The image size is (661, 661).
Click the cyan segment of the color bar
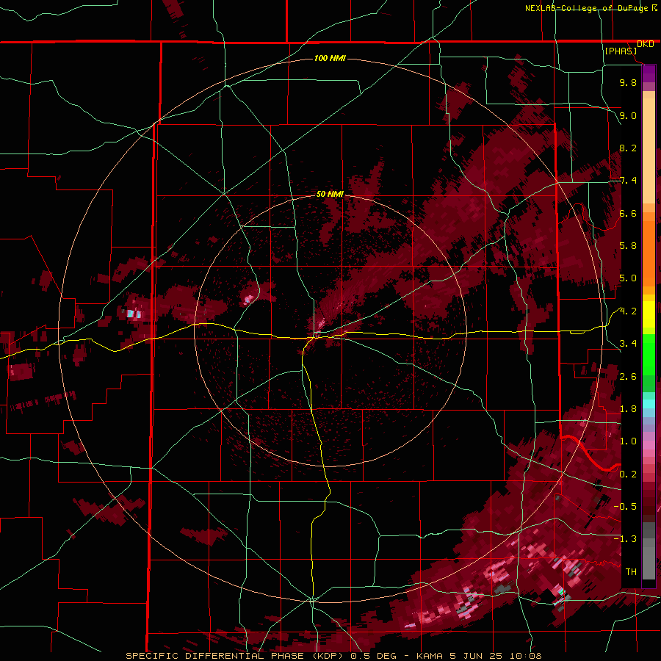click(x=649, y=404)
